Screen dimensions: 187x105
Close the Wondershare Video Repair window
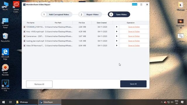(x=147, y=5)
